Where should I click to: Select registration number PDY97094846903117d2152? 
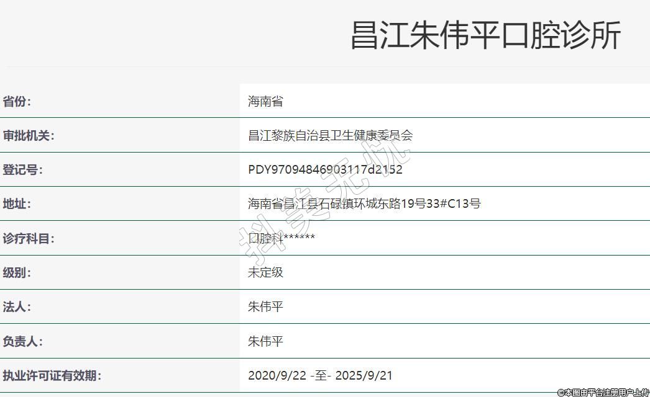(325, 170)
